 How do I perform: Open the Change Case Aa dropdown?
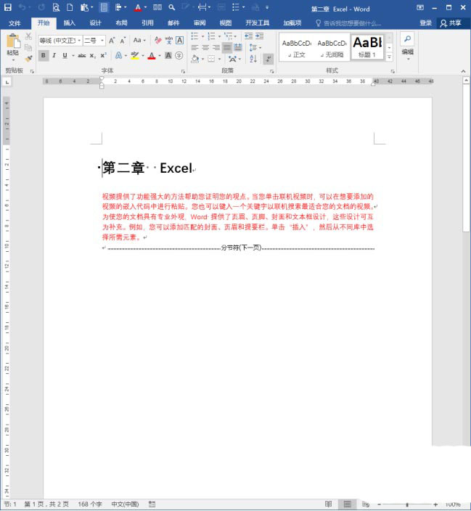click(x=139, y=41)
